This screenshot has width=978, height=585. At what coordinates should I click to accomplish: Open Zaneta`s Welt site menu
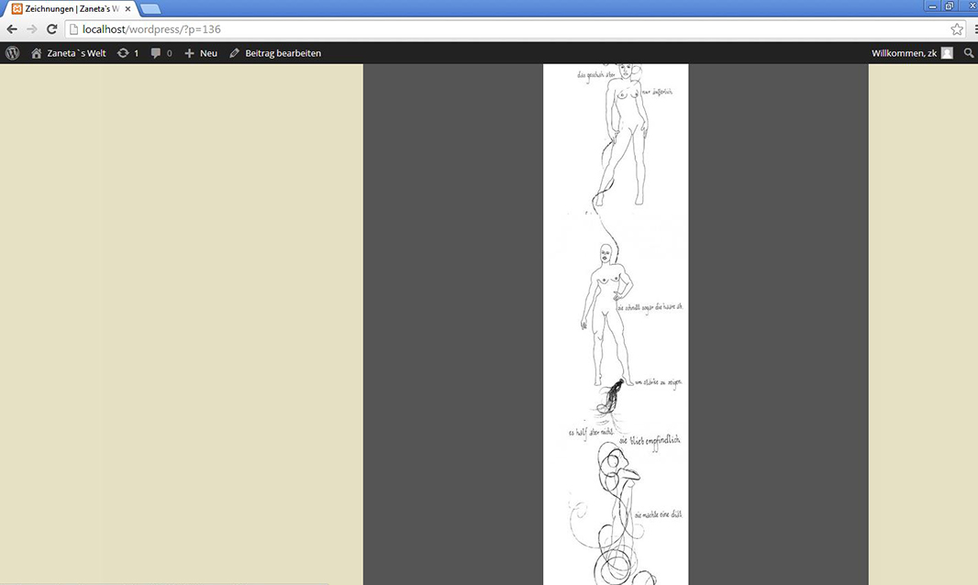pyautogui.click(x=69, y=53)
